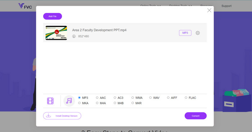Pick WMA as output format
The width and height of the screenshot is (252, 132).
click(x=132, y=98)
